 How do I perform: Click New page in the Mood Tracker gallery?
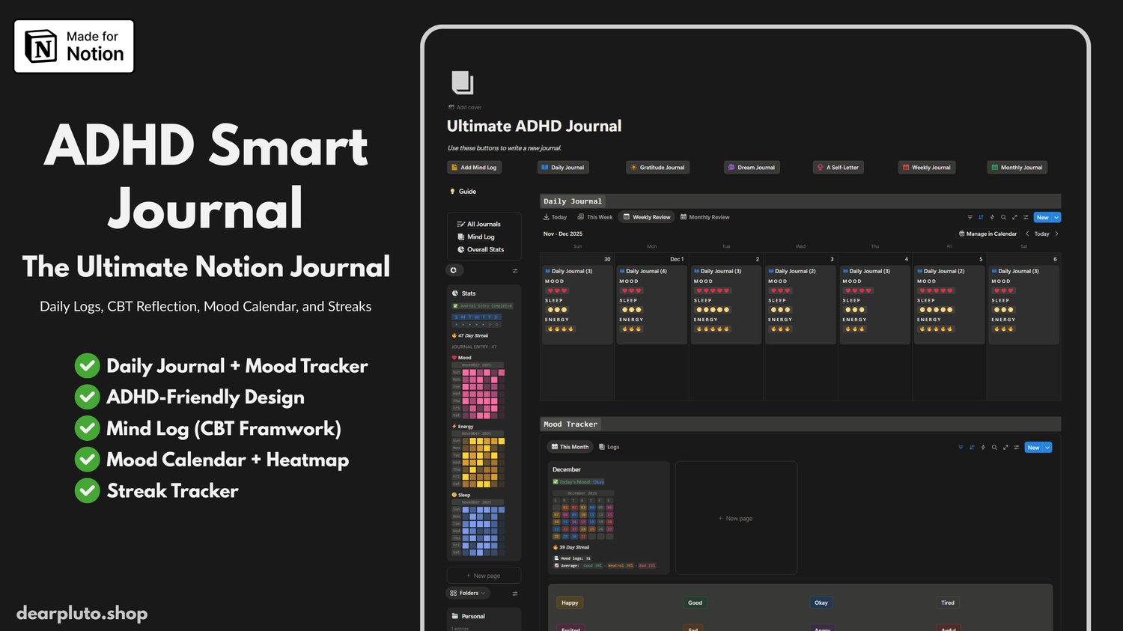(x=736, y=518)
